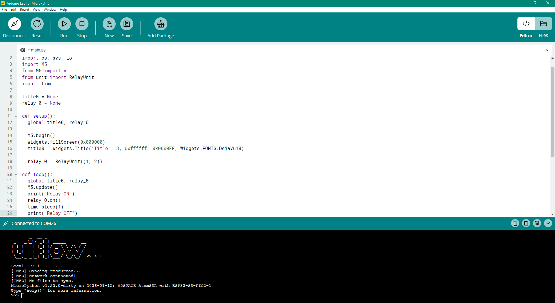
Task: Copy terminal output to clipboard
Action: pos(515,223)
